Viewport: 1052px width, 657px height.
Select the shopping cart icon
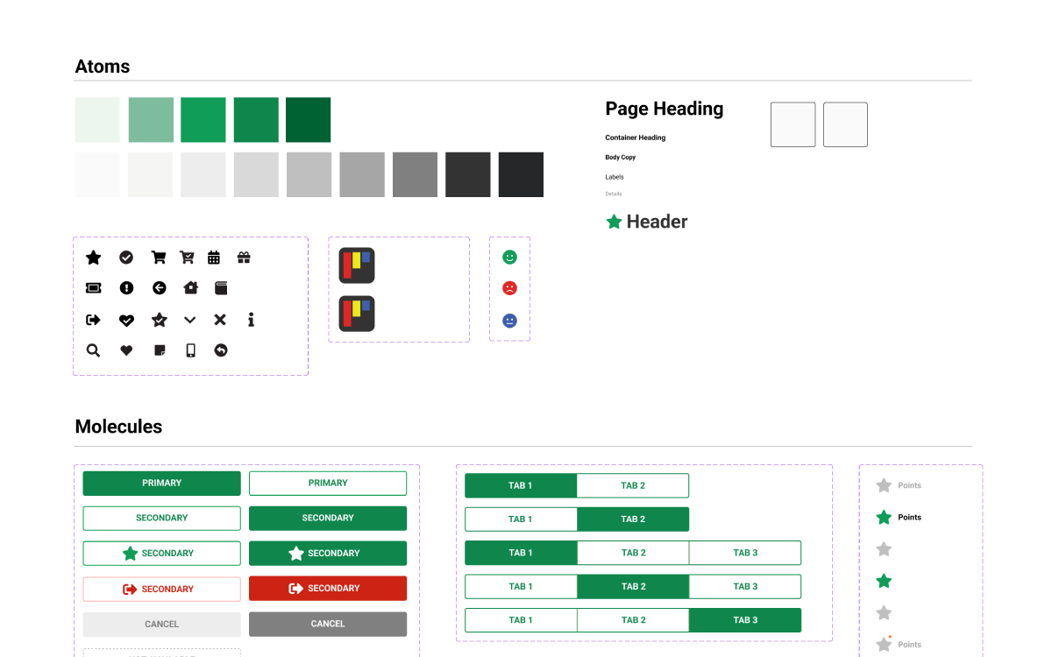[x=159, y=257]
